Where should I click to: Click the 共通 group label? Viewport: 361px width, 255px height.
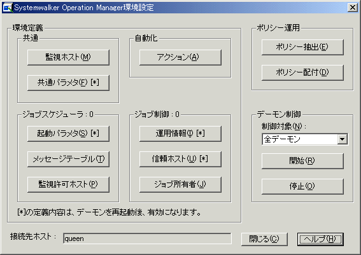point(31,38)
